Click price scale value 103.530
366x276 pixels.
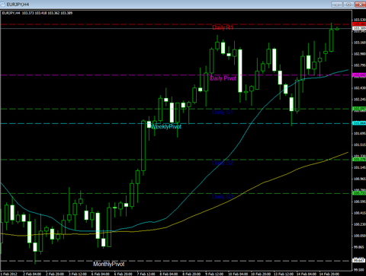(360, 20)
